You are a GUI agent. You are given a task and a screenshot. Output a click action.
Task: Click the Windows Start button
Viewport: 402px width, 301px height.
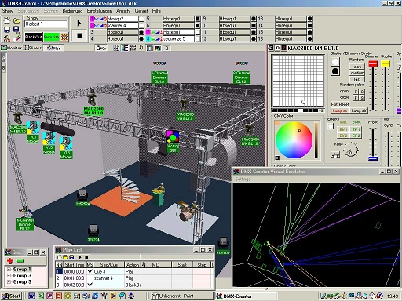(11, 296)
